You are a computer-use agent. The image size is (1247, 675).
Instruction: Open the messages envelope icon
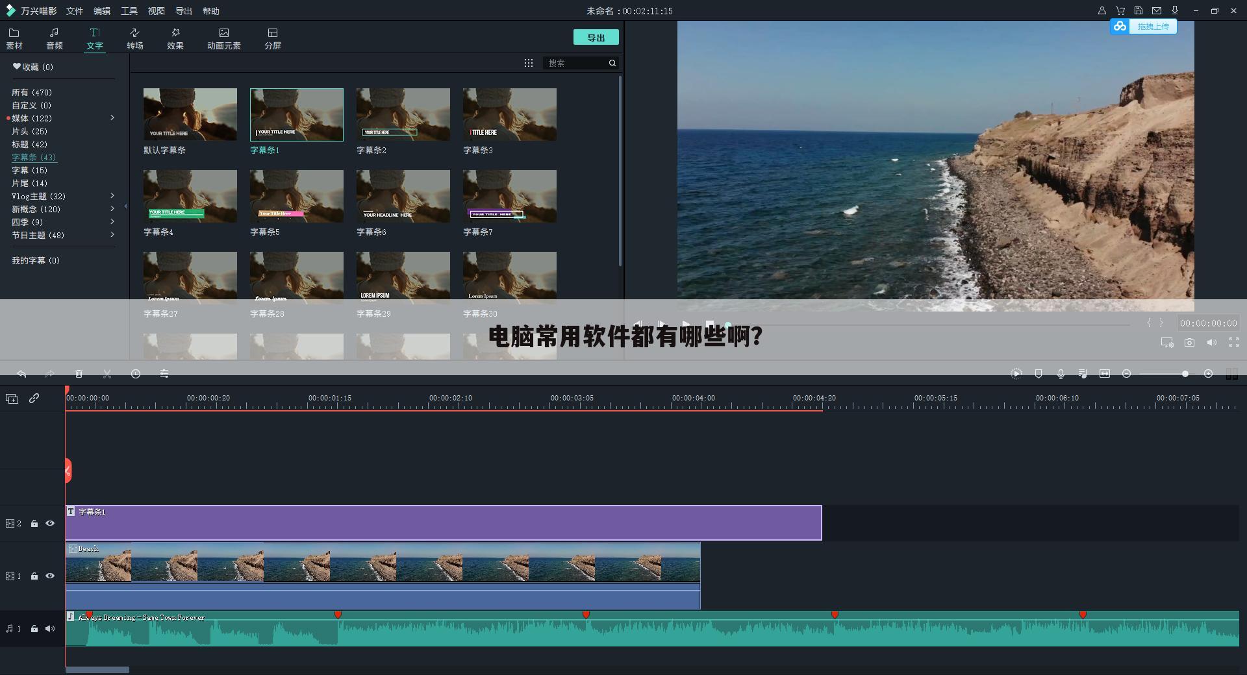pyautogui.click(x=1157, y=10)
